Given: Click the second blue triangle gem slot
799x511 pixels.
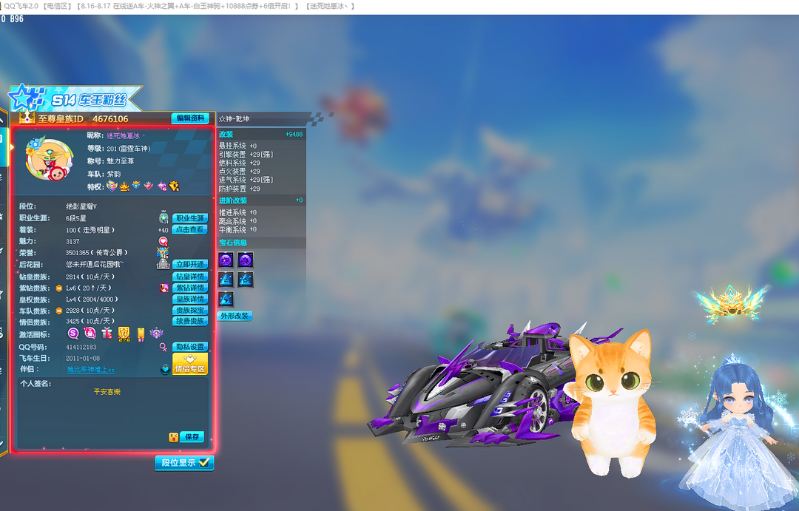Looking at the screenshot, I should tap(245, 280).
